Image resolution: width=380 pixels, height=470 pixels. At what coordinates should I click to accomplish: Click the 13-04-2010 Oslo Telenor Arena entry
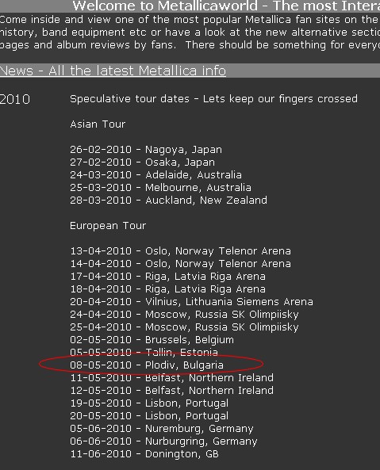click(180, 251)
